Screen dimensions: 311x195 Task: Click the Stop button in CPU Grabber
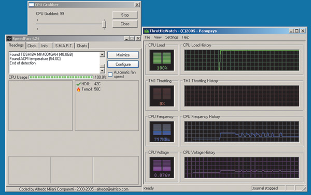[125, 15]
